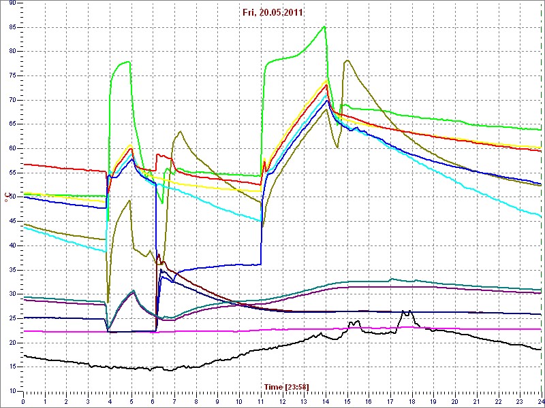Select the 85 label on the temperature axis
The height and width of the screenshot is (408, 545).
[12, 27]
